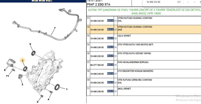Go to next search match in find bar
Viewport: 201px width, 104px height.
[x=194, y=2]
